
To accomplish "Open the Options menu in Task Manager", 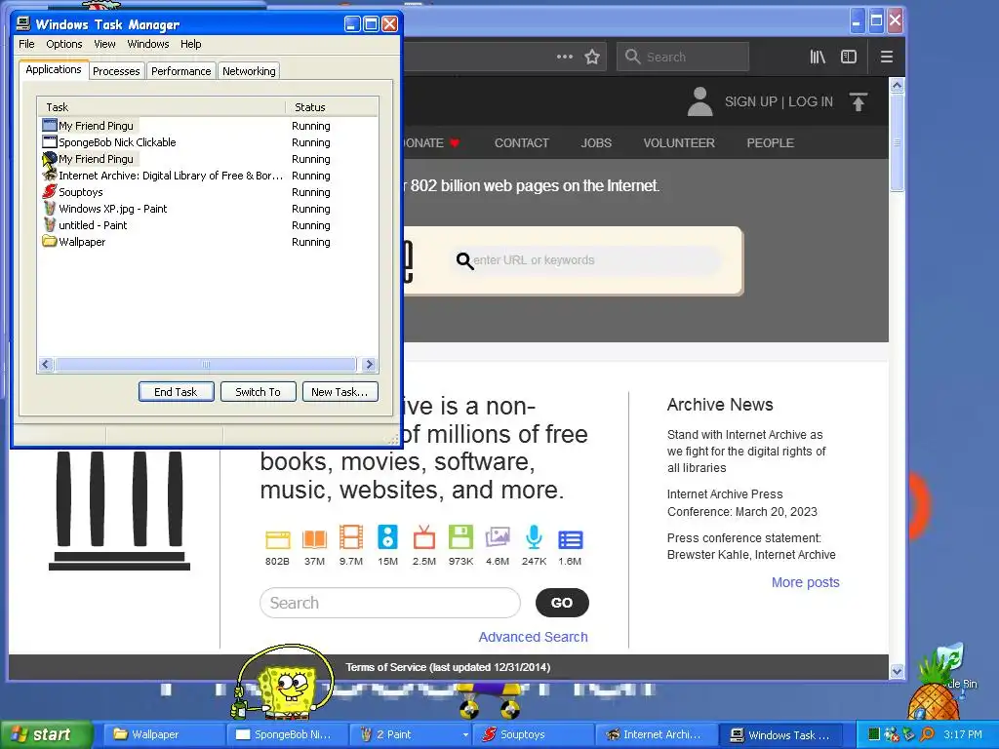I will pos(63,44).
